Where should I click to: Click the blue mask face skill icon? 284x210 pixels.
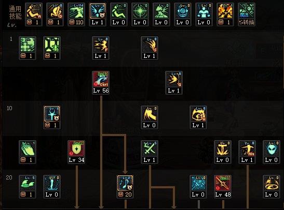[x=272, y=148]
